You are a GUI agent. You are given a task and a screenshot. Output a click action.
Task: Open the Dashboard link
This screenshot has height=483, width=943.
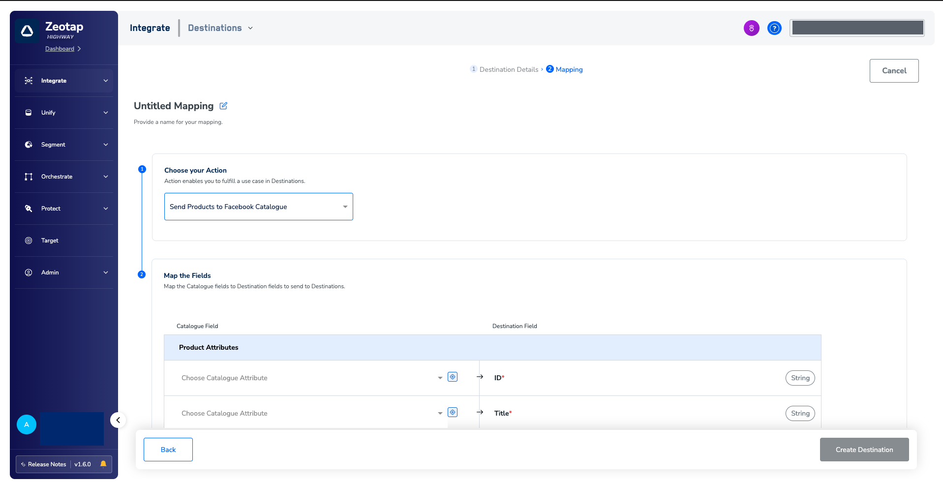pyautogui.click(x=60, y=49)
